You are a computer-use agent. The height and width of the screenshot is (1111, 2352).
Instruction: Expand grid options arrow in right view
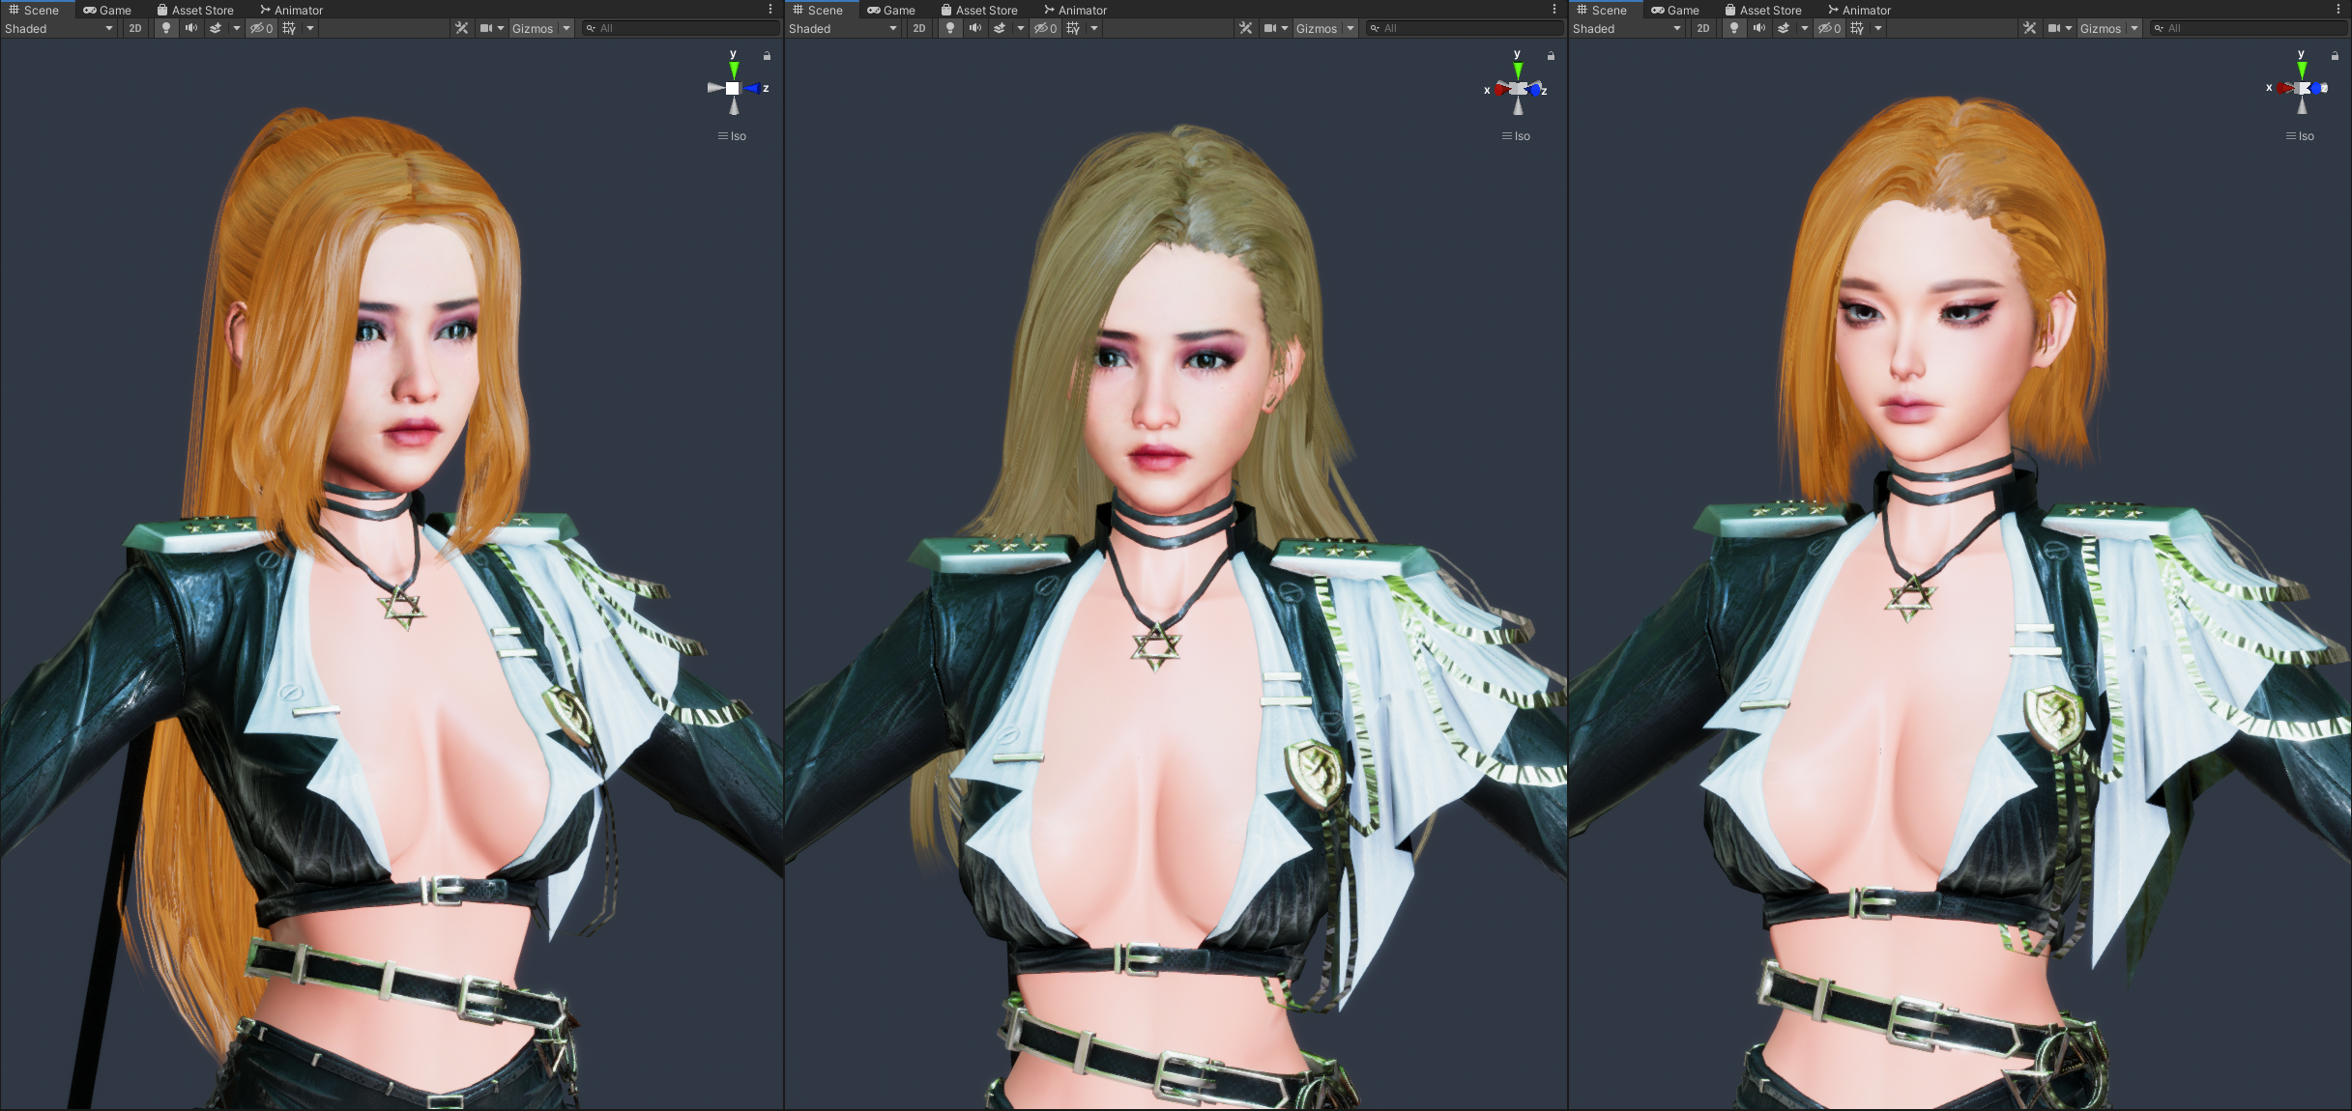1877,28
